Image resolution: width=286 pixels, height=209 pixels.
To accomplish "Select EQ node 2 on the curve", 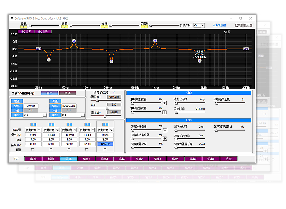I will [x=74, y=40].
